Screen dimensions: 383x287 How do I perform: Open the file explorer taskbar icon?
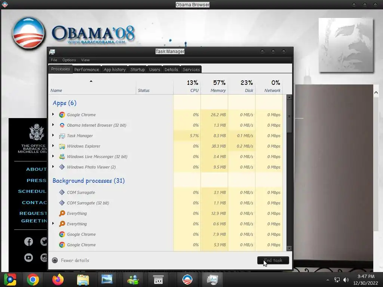click(83, 280)
